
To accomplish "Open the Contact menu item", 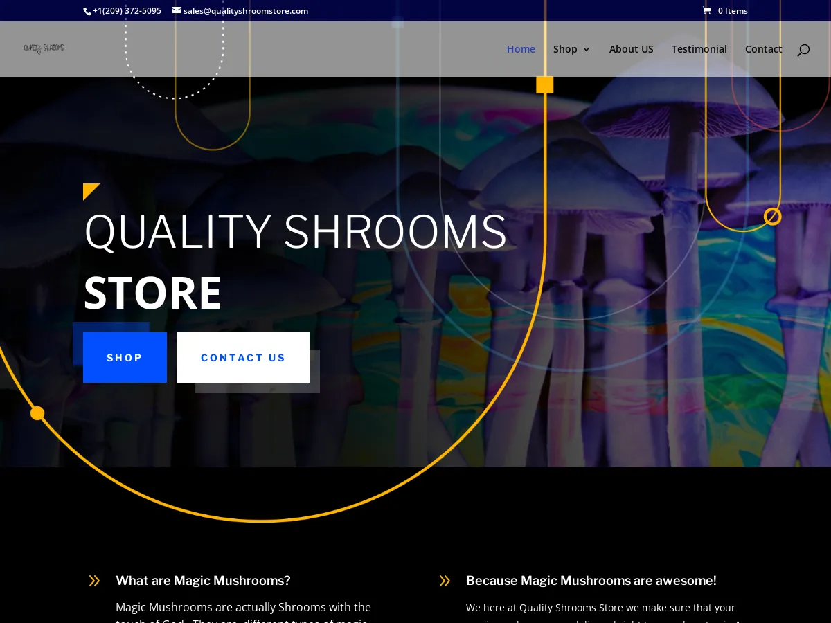I will click(763, 49).
